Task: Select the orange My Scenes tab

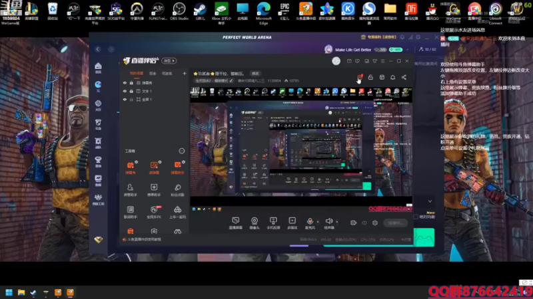Action: (137, 73)
